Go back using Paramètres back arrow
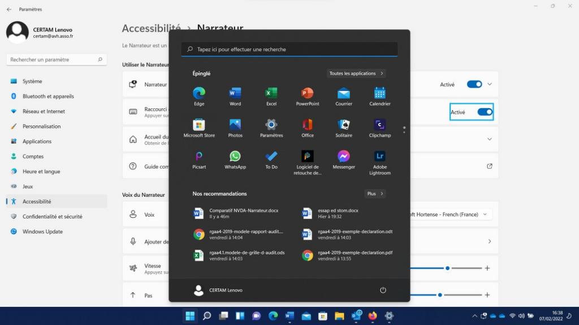Viewport: 579px width, 325px height. (9, 9)
